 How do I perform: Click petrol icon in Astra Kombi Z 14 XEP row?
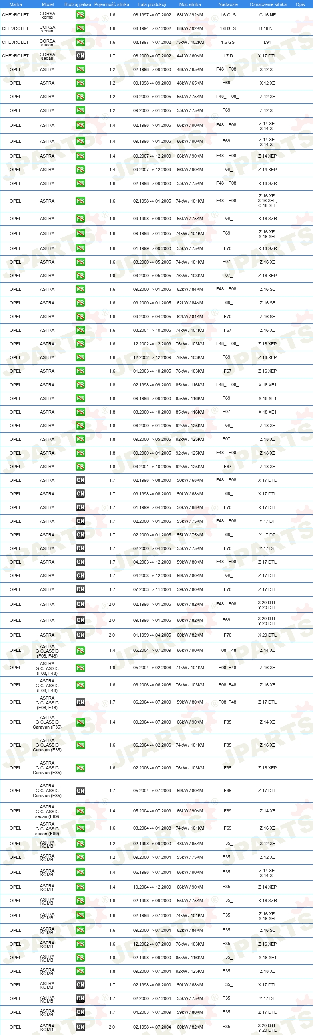coord(80,887)
